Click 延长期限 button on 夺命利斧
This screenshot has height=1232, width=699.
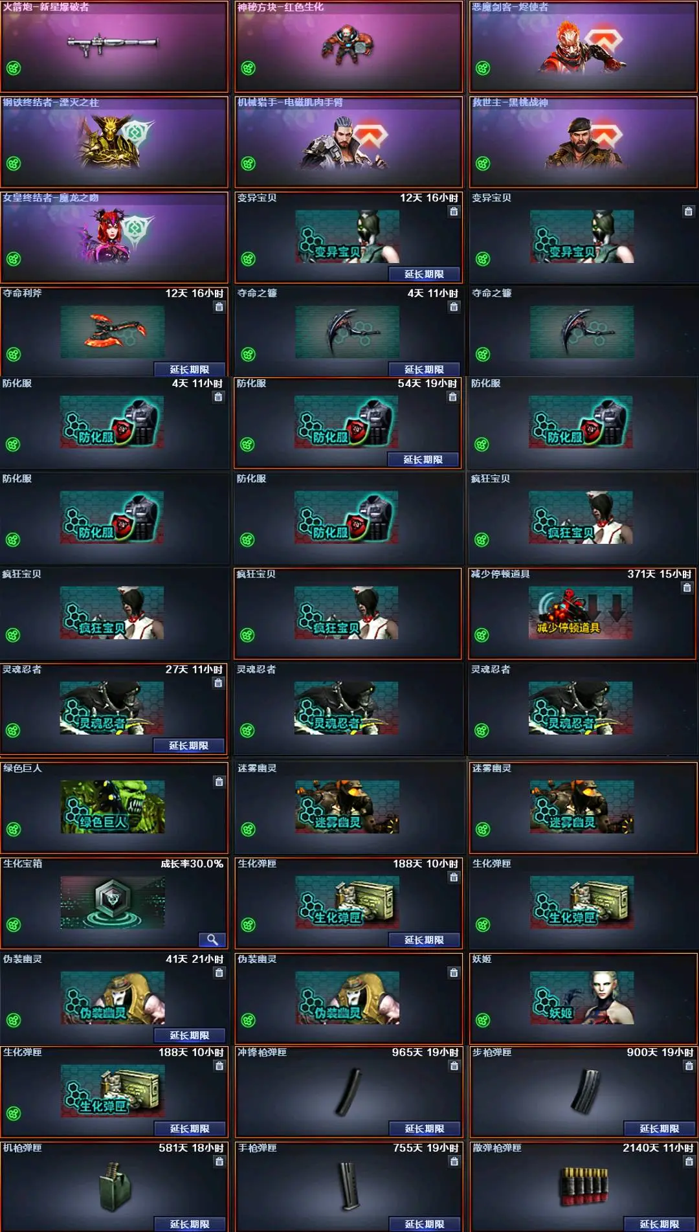(190, 369)
